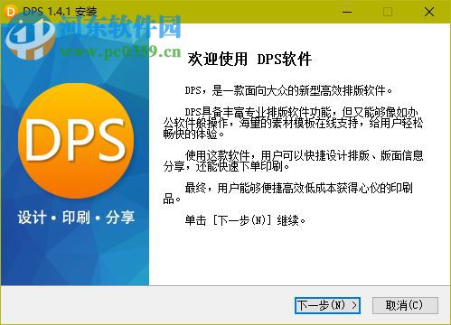Click the paragraph starting DPS具备丰富专业排版
The height and width of the screenshot is (325, 451).
293,123
